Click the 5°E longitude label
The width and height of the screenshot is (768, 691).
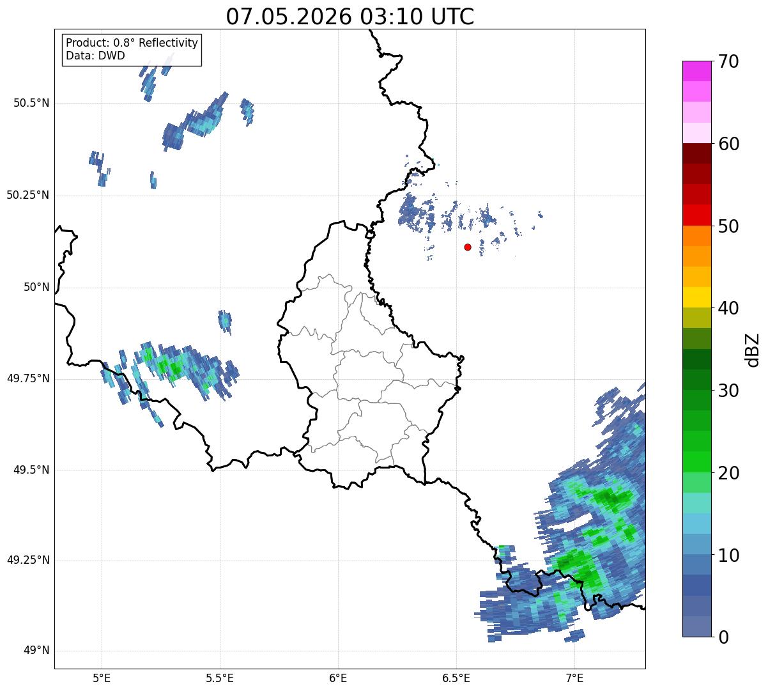(102, 678)
